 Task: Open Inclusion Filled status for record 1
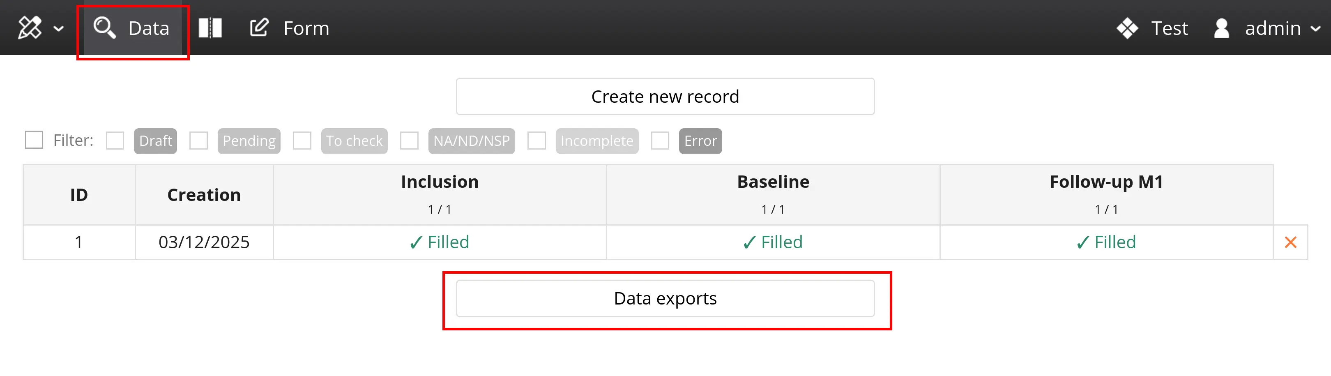click(x=439, y=242)
